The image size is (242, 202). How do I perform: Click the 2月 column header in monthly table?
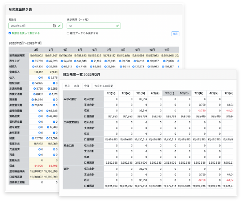pos(36,50)
